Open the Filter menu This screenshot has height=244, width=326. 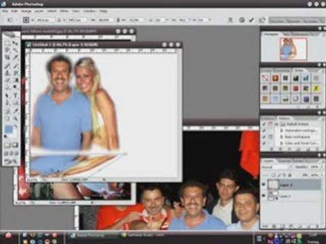[x=64, y=11]
